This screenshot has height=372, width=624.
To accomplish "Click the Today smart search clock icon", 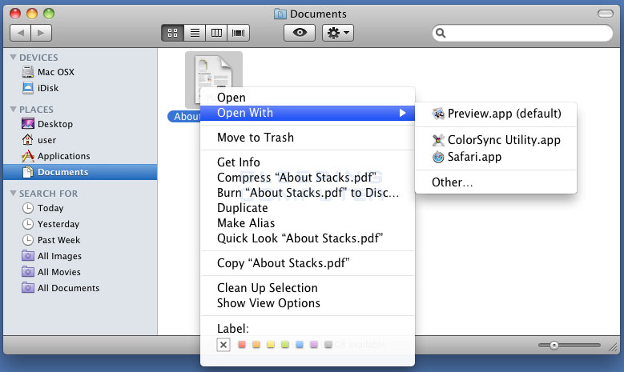I will 28,208.
